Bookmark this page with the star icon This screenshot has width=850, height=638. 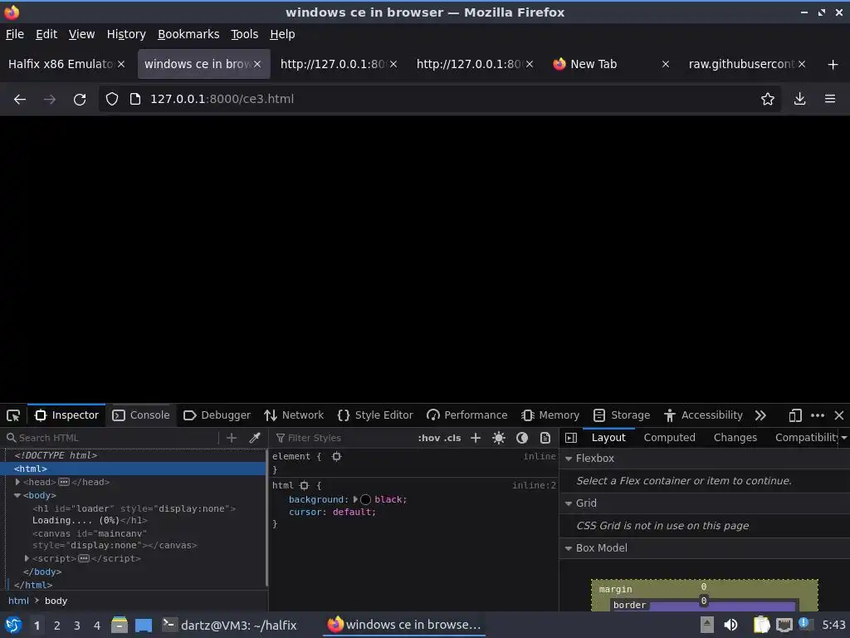pyautogui.click(x=768, y=99)
